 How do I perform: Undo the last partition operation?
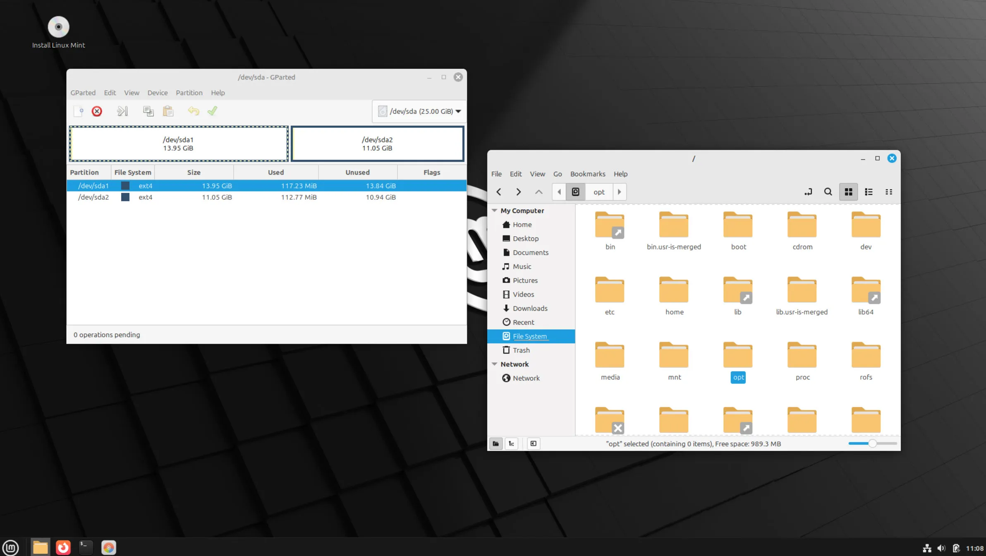click(193, 111)
